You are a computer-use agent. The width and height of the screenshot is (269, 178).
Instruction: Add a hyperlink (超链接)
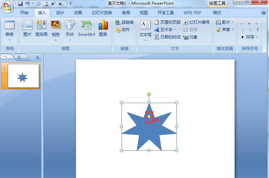[125, 22]
